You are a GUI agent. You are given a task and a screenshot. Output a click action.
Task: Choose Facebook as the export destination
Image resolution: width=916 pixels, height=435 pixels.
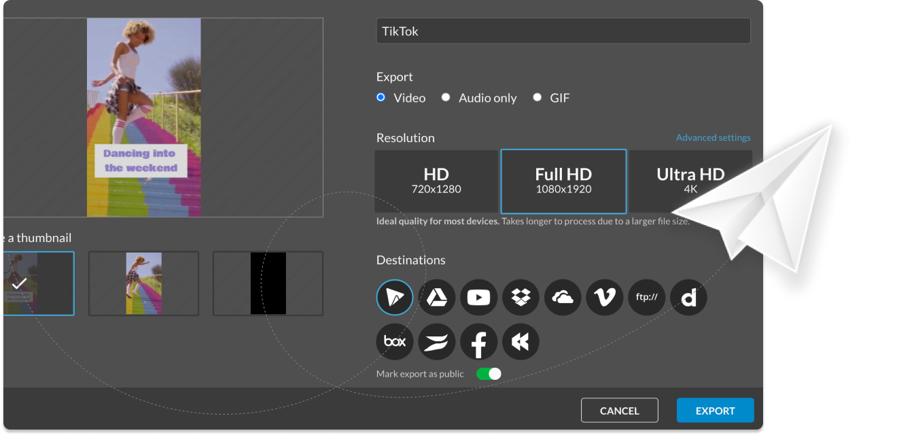tap(479, 342)
